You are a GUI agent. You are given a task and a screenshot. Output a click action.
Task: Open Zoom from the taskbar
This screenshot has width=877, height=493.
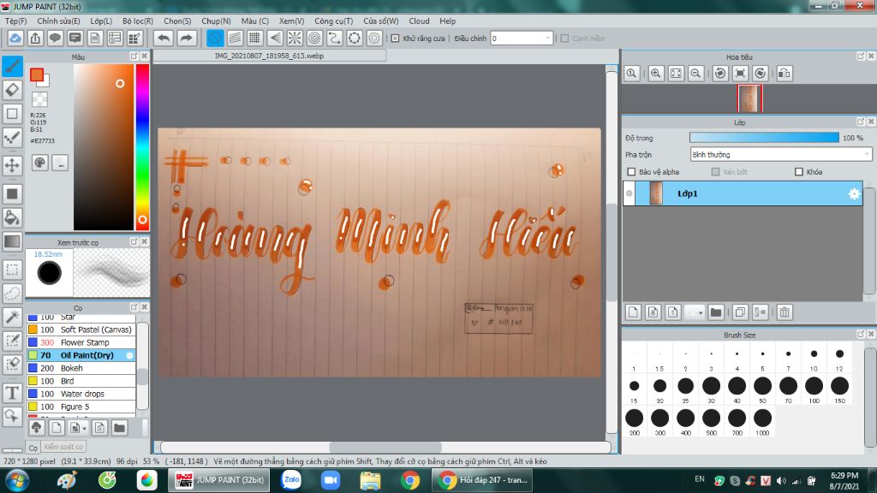pyautogui.click(x=331, y=479)
